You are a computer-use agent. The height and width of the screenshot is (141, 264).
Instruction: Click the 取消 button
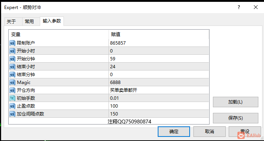pyautogui.click(x=210, y=131)
